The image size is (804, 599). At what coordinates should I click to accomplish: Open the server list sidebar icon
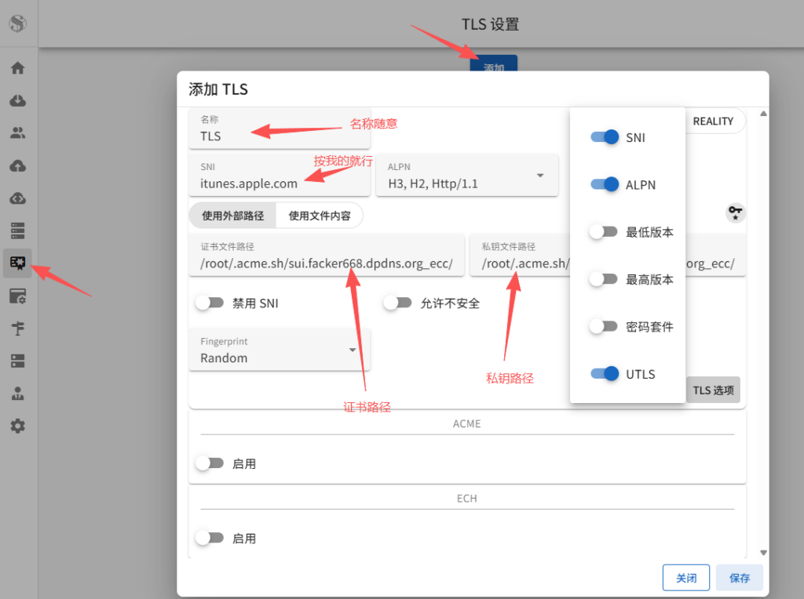tap(17, 230)
